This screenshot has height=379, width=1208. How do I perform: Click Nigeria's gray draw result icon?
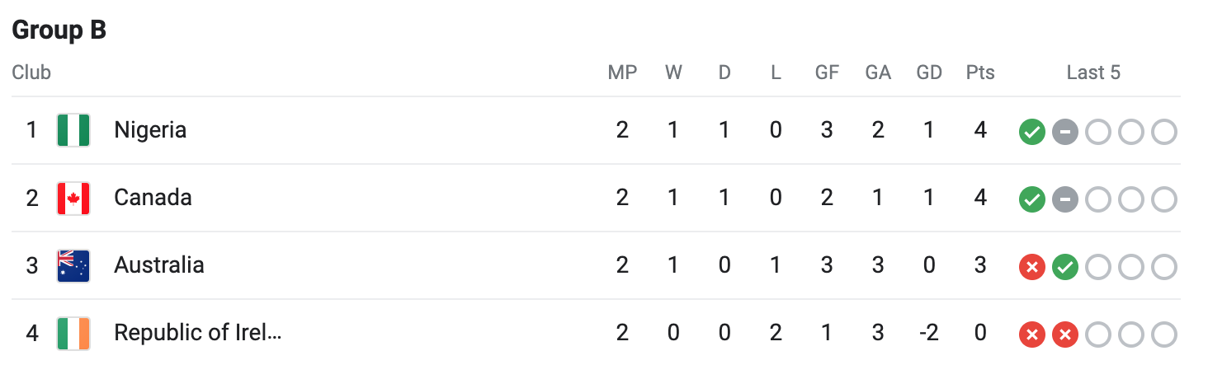pos(1065,132)
